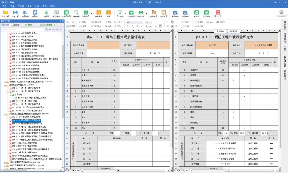Open the 高级 menu
Viewport: 288px width, 173px height.
point(29,6)
